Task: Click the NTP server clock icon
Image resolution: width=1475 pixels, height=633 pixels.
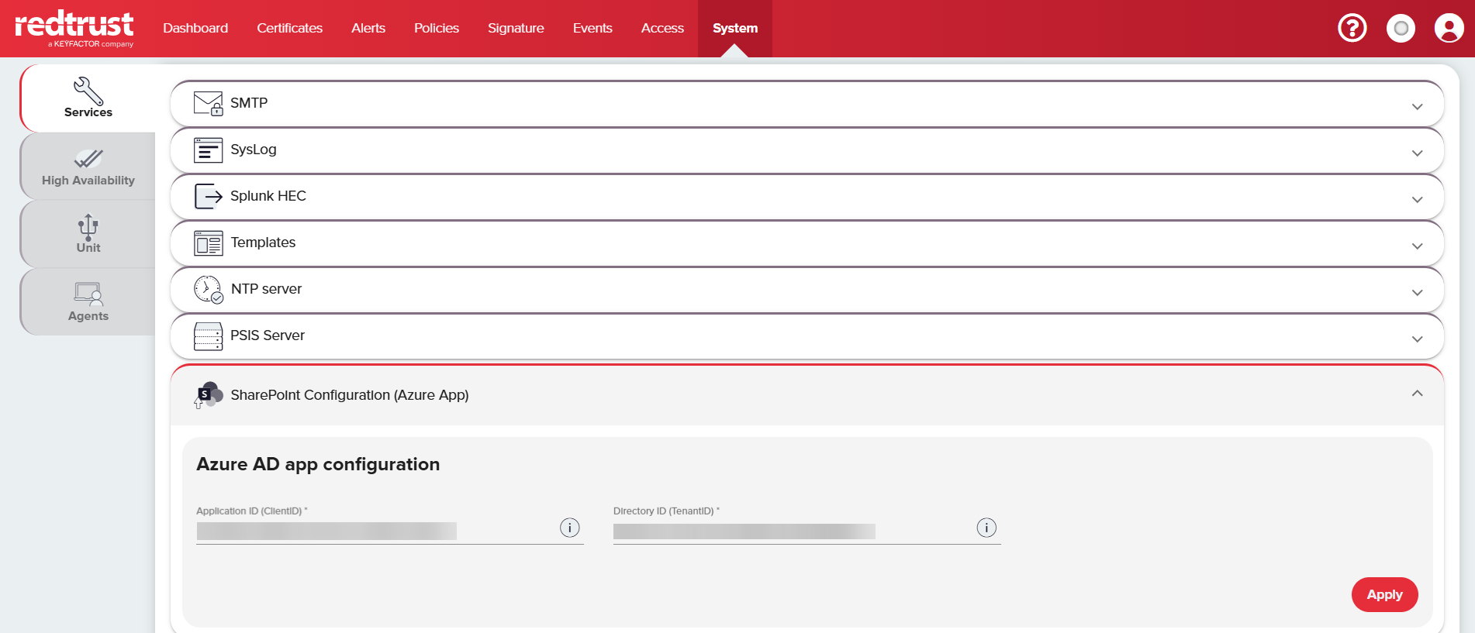Action: [x=209, y=289]
